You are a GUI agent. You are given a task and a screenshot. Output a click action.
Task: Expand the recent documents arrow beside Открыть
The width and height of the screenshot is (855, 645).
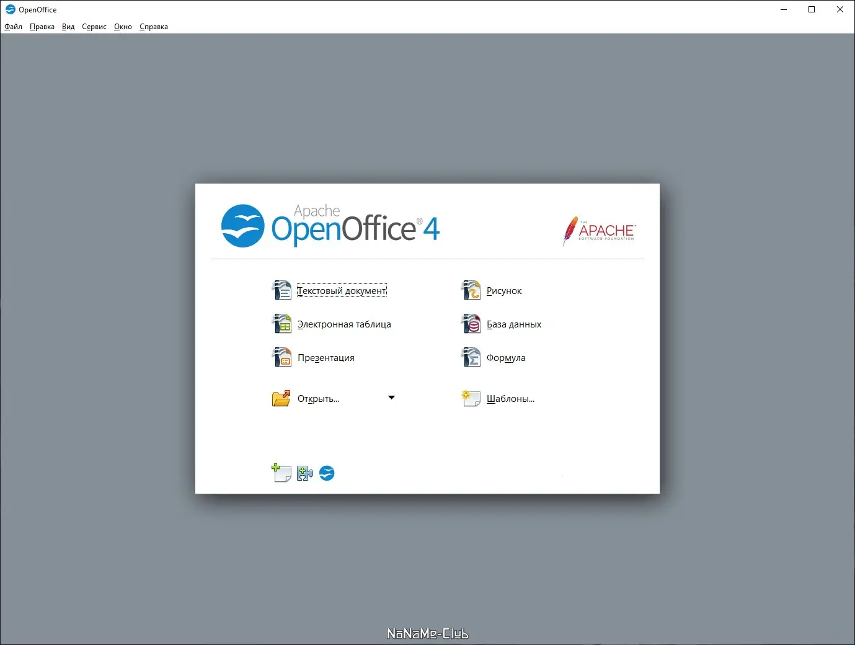(x=391, y=398)
